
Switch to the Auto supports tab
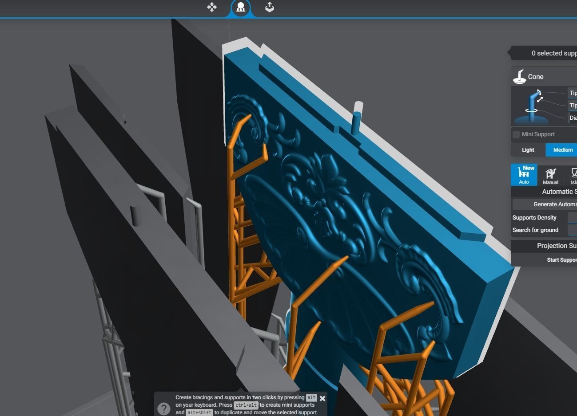pyautogui.click(x=524, y=175)
